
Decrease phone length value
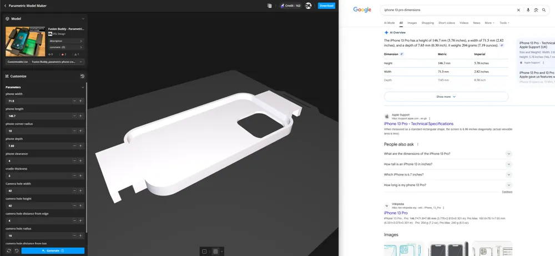[x=74, y=116]
